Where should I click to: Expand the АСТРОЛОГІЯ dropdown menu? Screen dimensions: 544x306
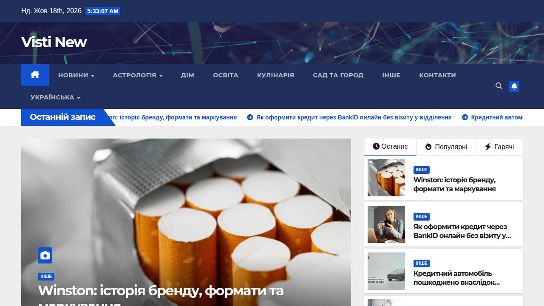tap(137, 75)
